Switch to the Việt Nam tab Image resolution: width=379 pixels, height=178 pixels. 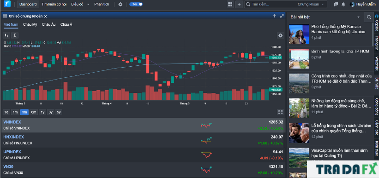(11, 24)
